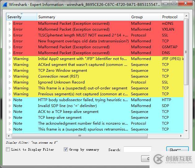Select the 'TCP keep-alive segment' summary text
This screenshot has height=168, width=195.
pyautogui.click(x=60, y=118)
